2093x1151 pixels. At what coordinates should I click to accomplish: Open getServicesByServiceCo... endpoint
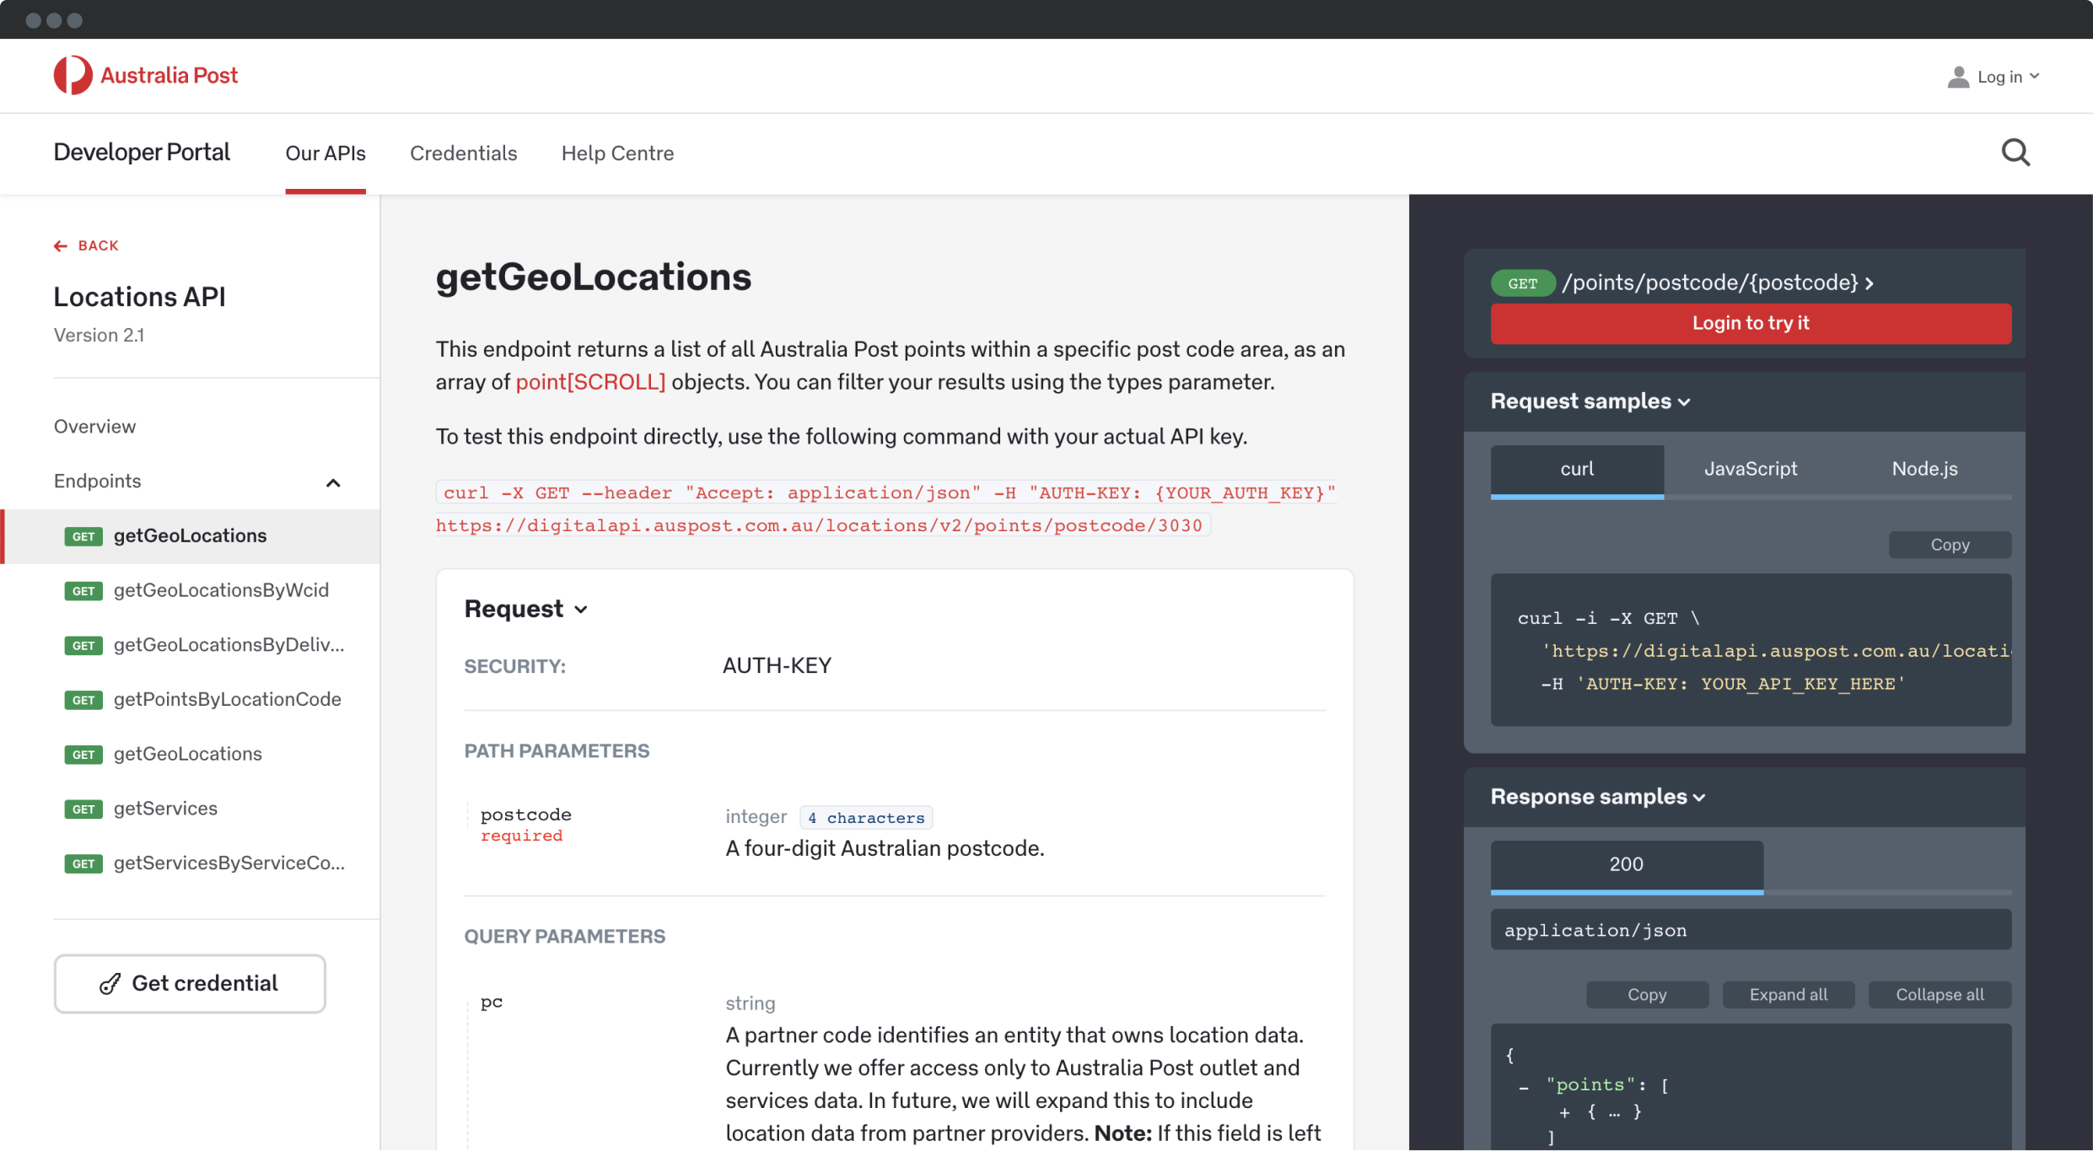[229, 863]
